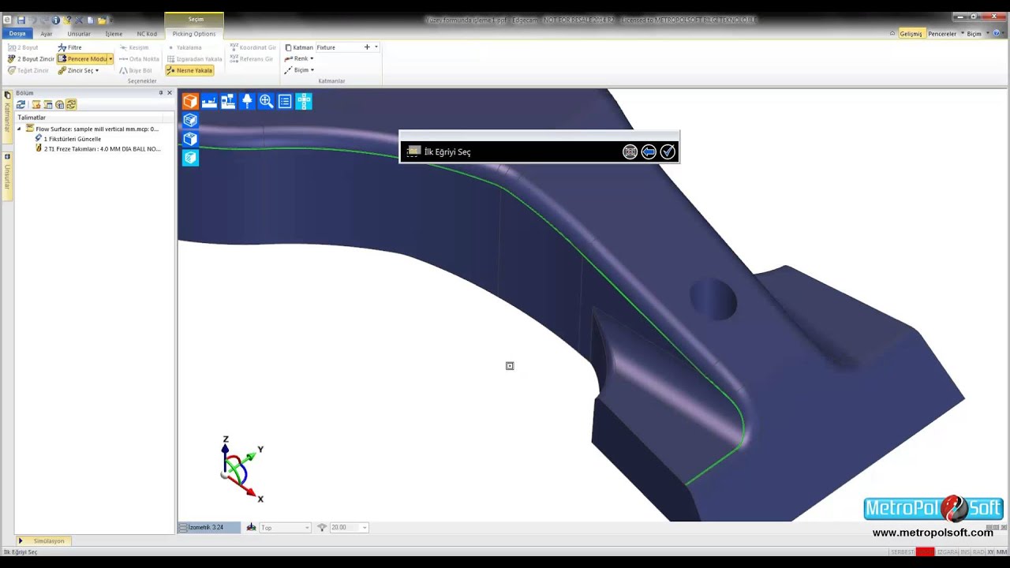Collapse the Flow Surface tree node
The image size is (1010, 568).
click(19, 129)
